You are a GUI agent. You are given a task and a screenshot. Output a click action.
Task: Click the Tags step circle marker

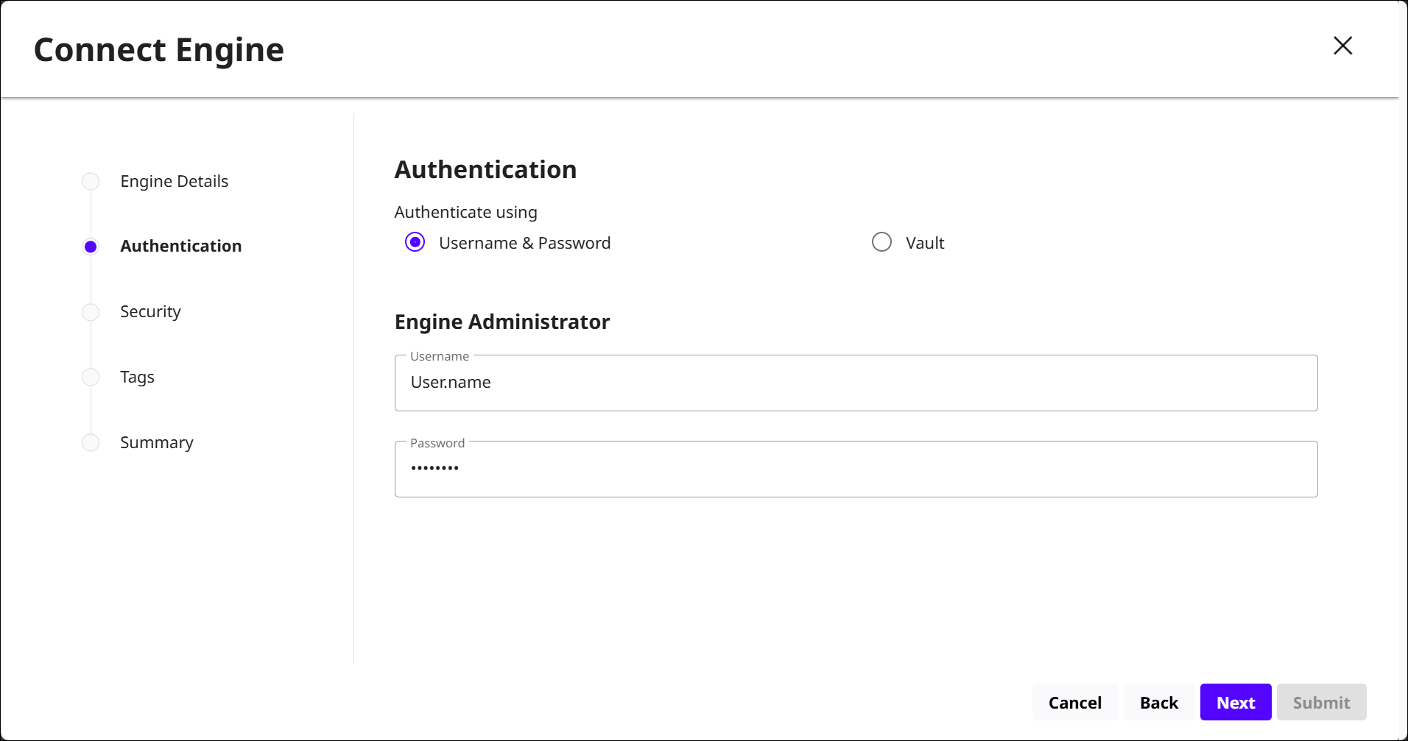[x=91, y=377]
